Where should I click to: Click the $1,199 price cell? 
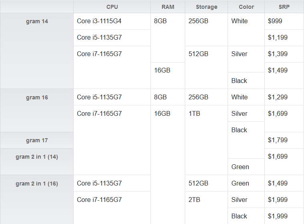coord(278,38)
